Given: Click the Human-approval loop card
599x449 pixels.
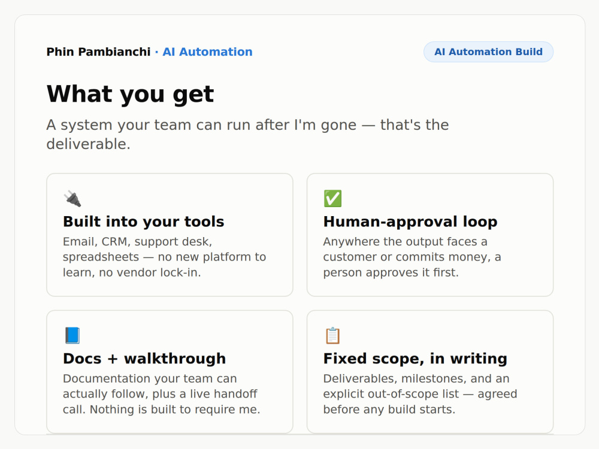Looking at the screenshot, I should (x=430, y=235).
